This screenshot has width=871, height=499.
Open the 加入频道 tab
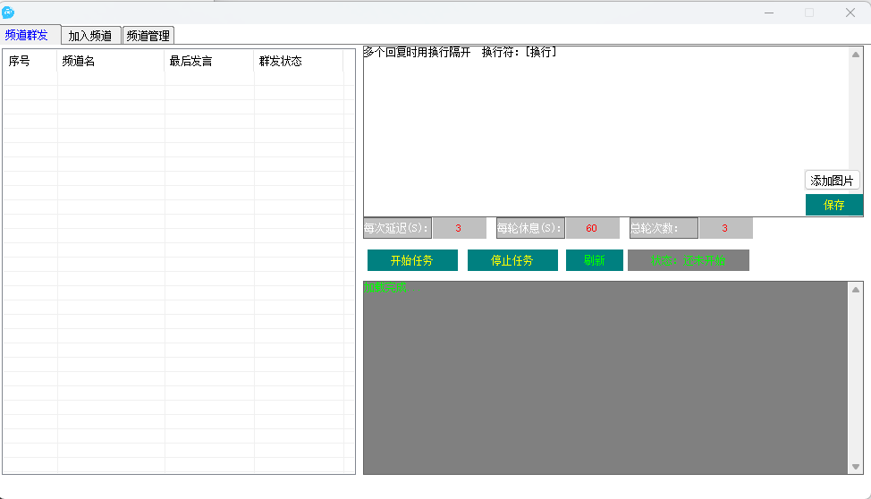click(90, 36)
